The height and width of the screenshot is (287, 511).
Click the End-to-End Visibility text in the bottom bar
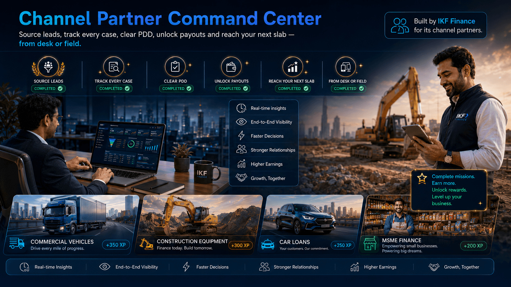(137, 267)
